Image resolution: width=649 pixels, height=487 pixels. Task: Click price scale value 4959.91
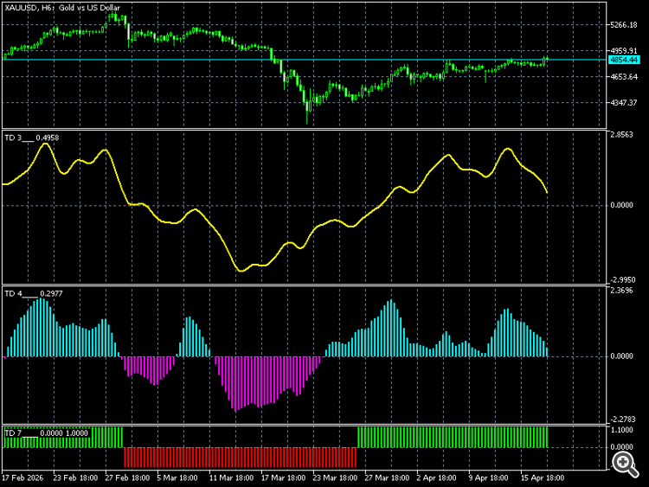coord(624,50)
